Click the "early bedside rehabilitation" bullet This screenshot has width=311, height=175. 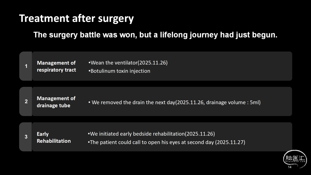coord(151,134)
